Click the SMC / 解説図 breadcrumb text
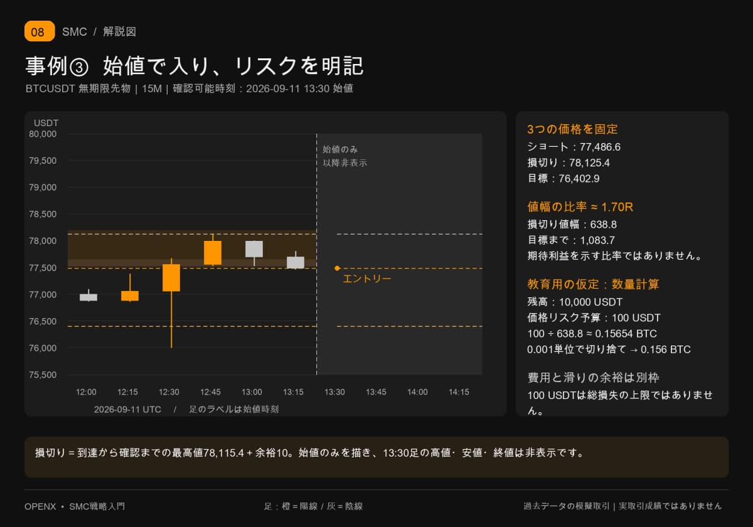 tap(99, 31)
